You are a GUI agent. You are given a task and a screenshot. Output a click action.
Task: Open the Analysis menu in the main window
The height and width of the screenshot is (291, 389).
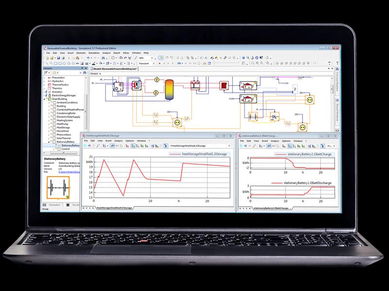click(106, 53)
